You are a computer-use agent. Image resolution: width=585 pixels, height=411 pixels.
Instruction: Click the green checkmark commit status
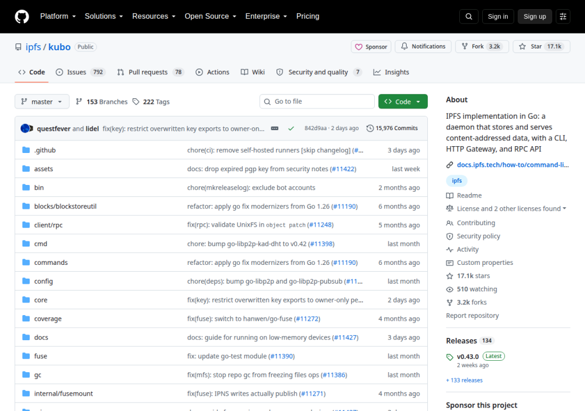pos(291,128)
